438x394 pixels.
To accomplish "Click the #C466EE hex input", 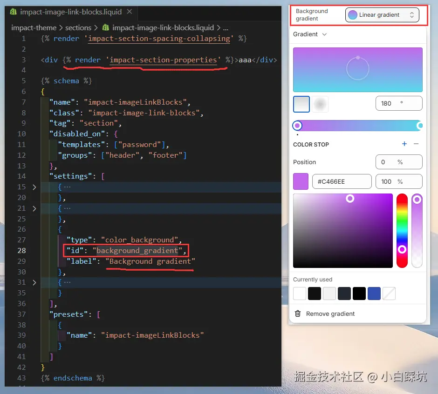I will 342,181.
